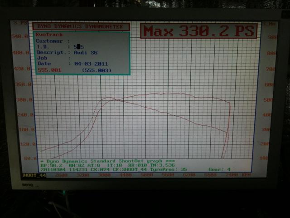Select the Job field

54,58
